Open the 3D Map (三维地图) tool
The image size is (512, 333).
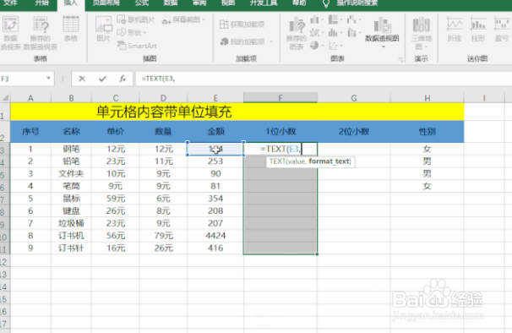pyautogui.click(x=422, y=33)
